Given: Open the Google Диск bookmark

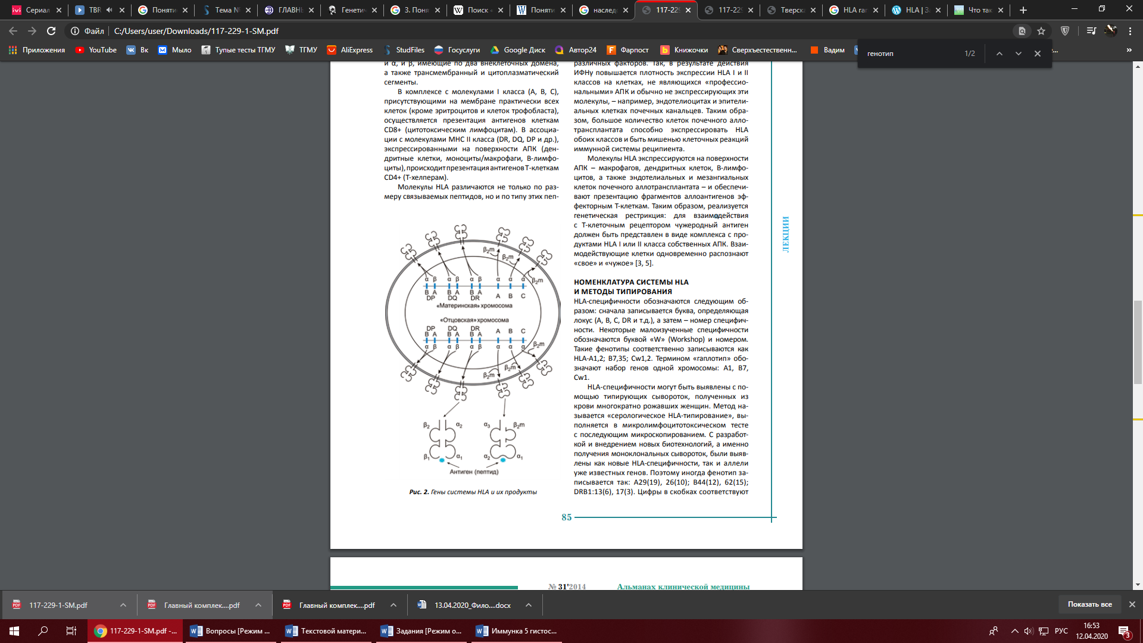Looking at the screenshot, I should [x=517, y=50].
